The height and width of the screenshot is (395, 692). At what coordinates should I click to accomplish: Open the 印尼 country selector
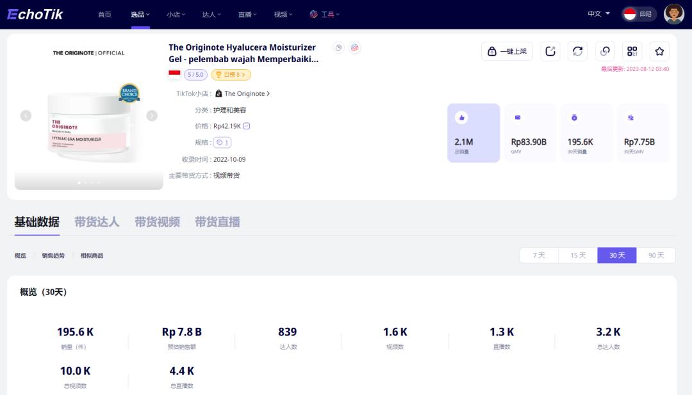pyautogui.click(x=639, y=14)
